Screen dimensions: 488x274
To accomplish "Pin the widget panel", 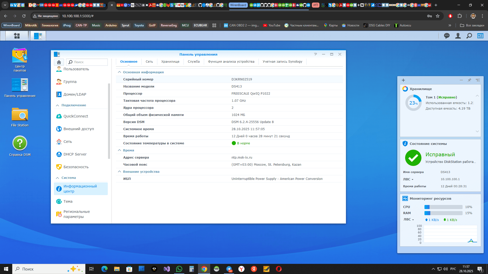I will click(469, 80).
